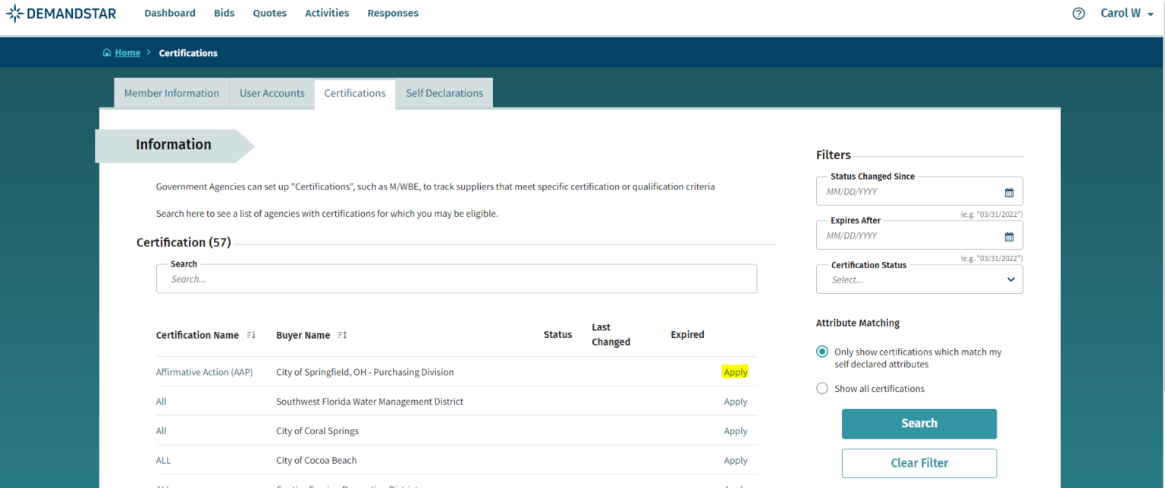Open the Status Changed Since calendar picker

click(x=1009, y=191)
